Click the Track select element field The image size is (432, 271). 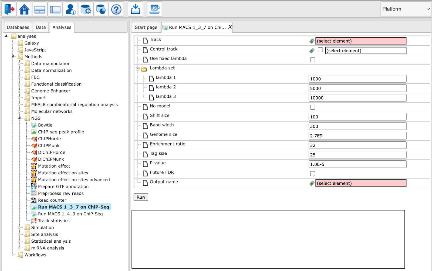[x=361, y=41]
